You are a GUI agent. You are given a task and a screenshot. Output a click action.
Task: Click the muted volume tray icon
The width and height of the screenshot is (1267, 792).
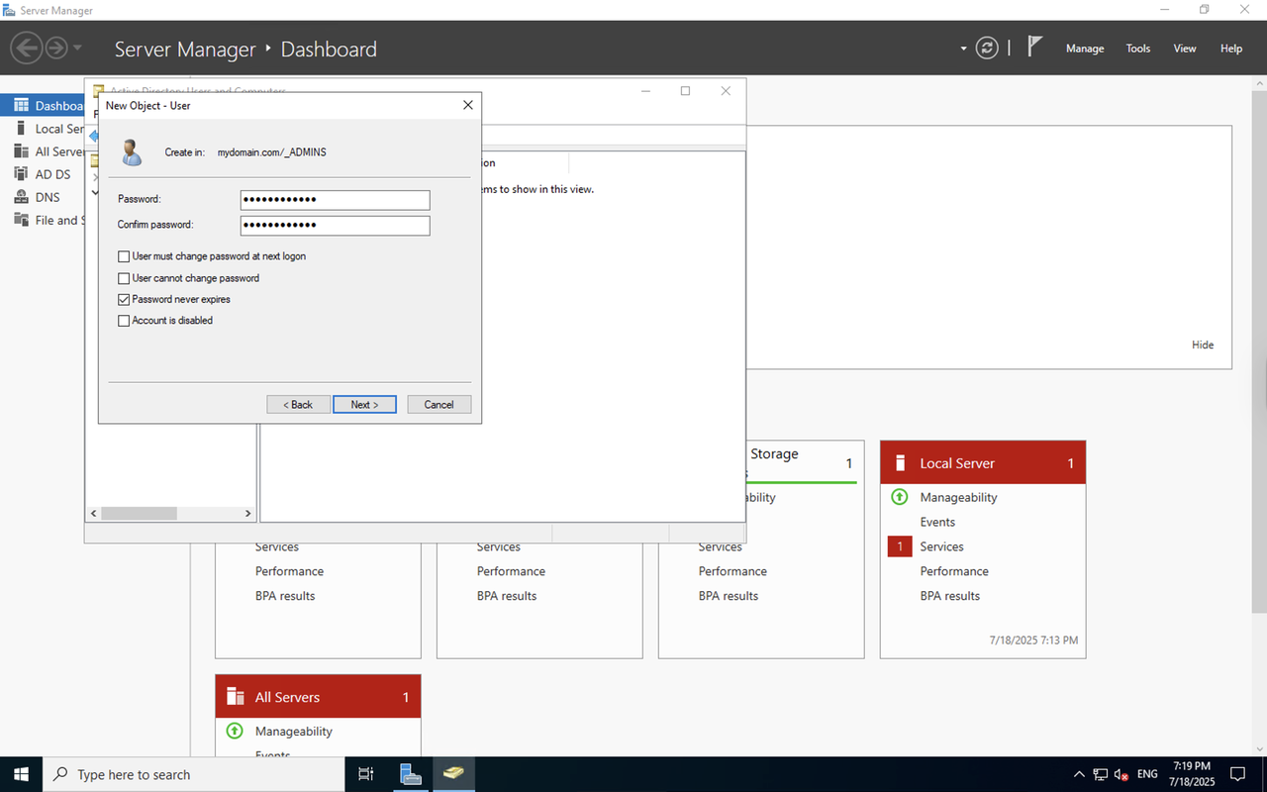1121,774
